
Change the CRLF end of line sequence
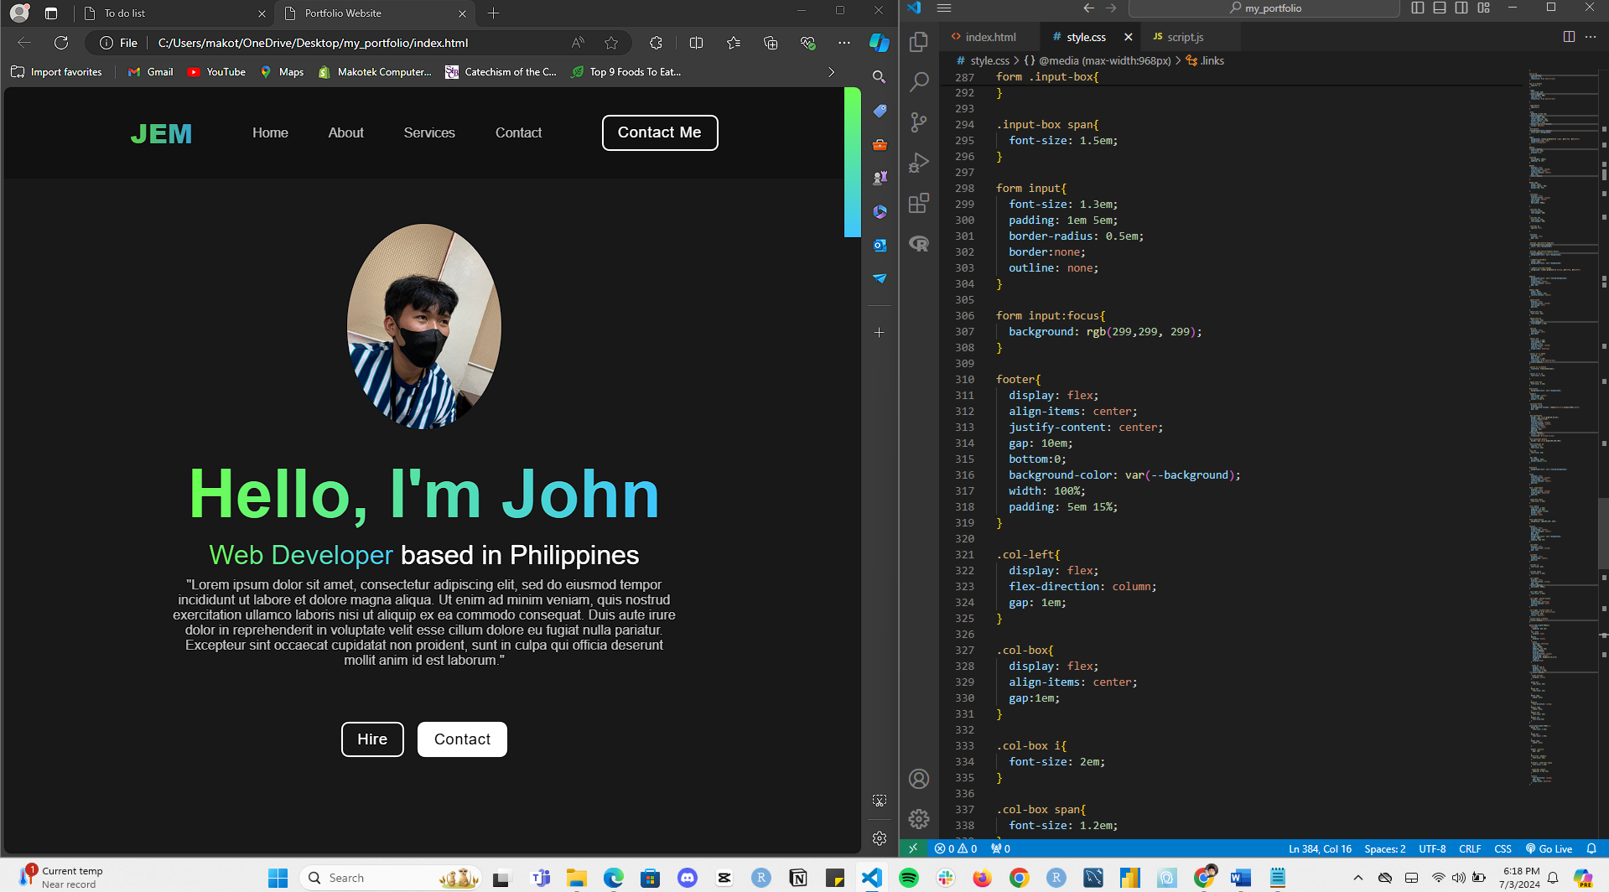point(1470,848)
